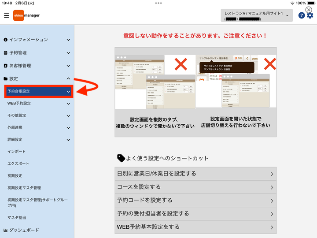The image size is (317, 238).
Task: Expand the 予約台帳設定 chevron
Action: 69,92
